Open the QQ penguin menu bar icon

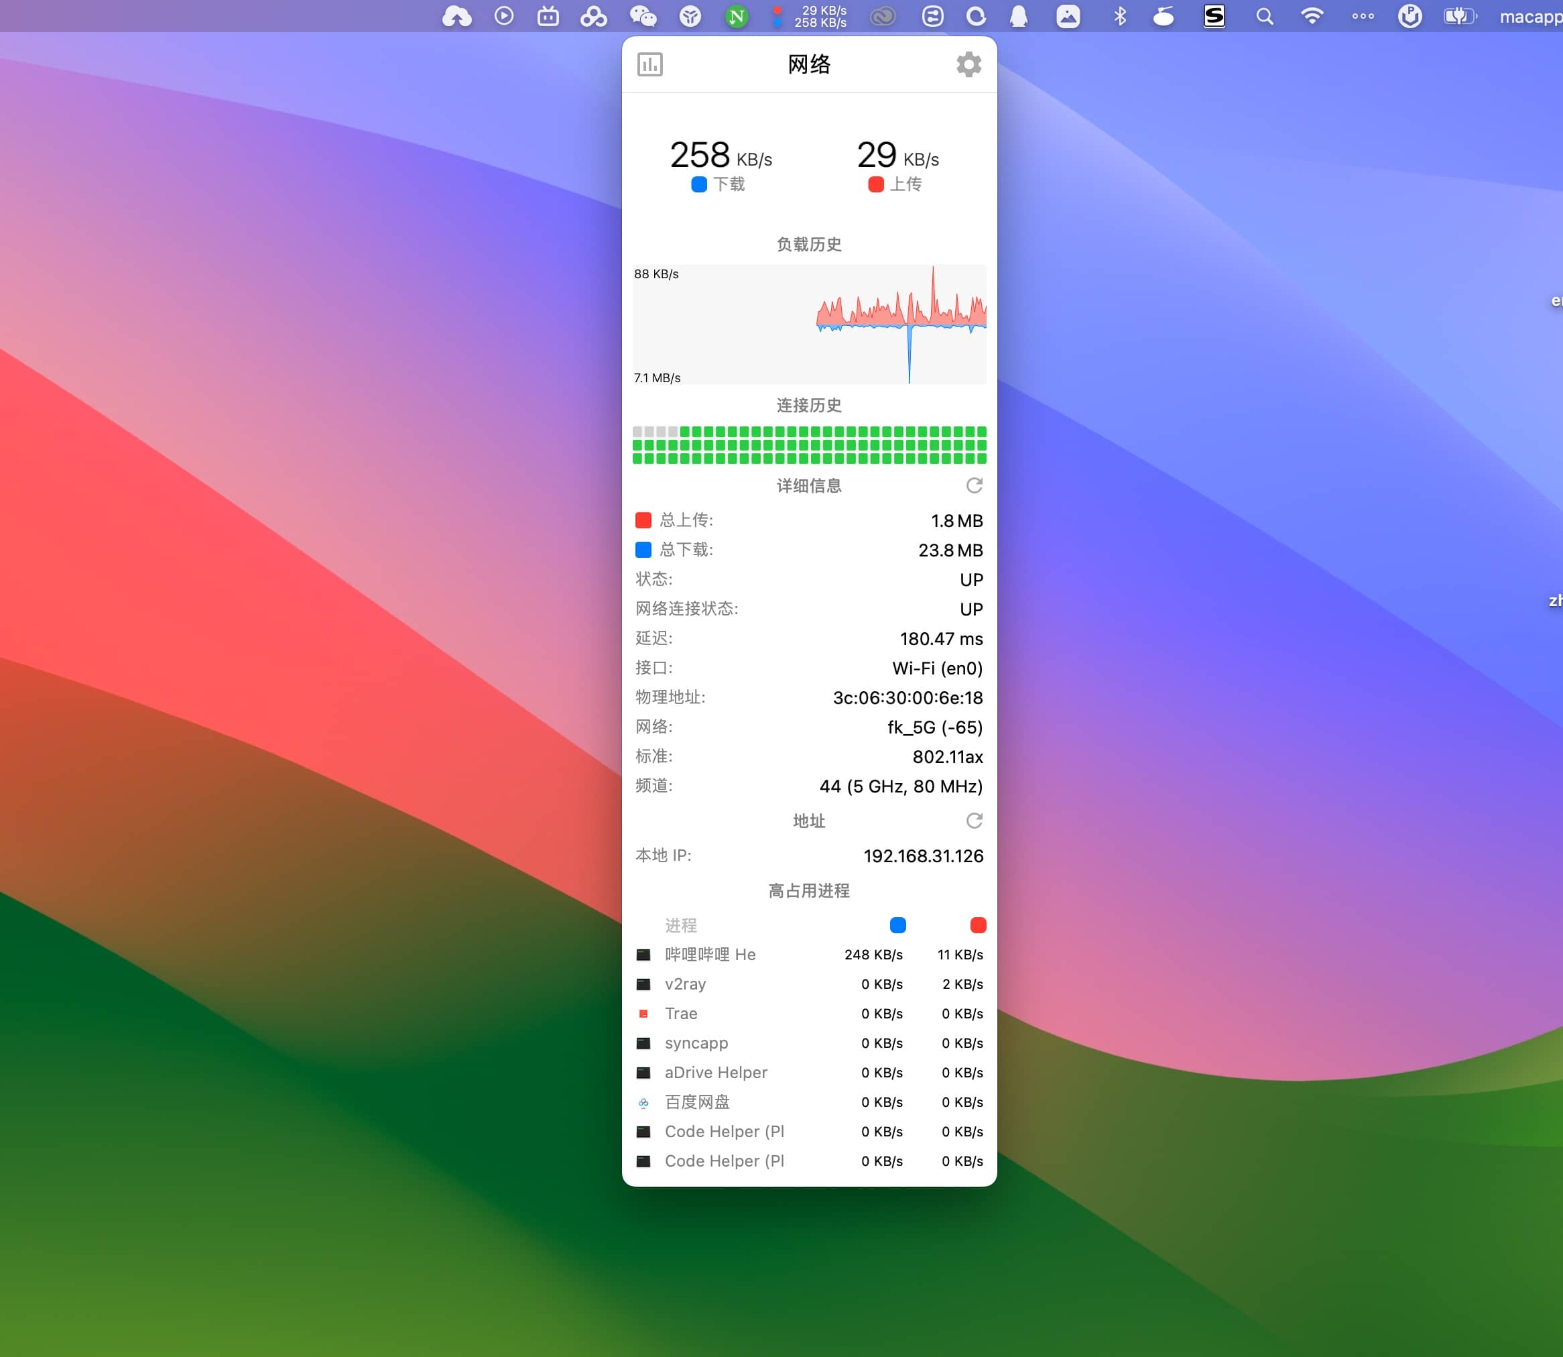tap(1019, 16)
